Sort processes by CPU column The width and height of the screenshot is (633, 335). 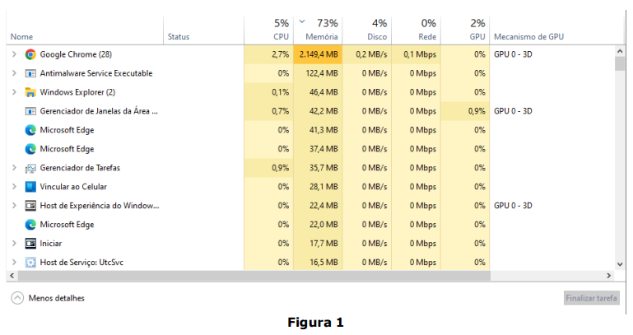point(268,30)
